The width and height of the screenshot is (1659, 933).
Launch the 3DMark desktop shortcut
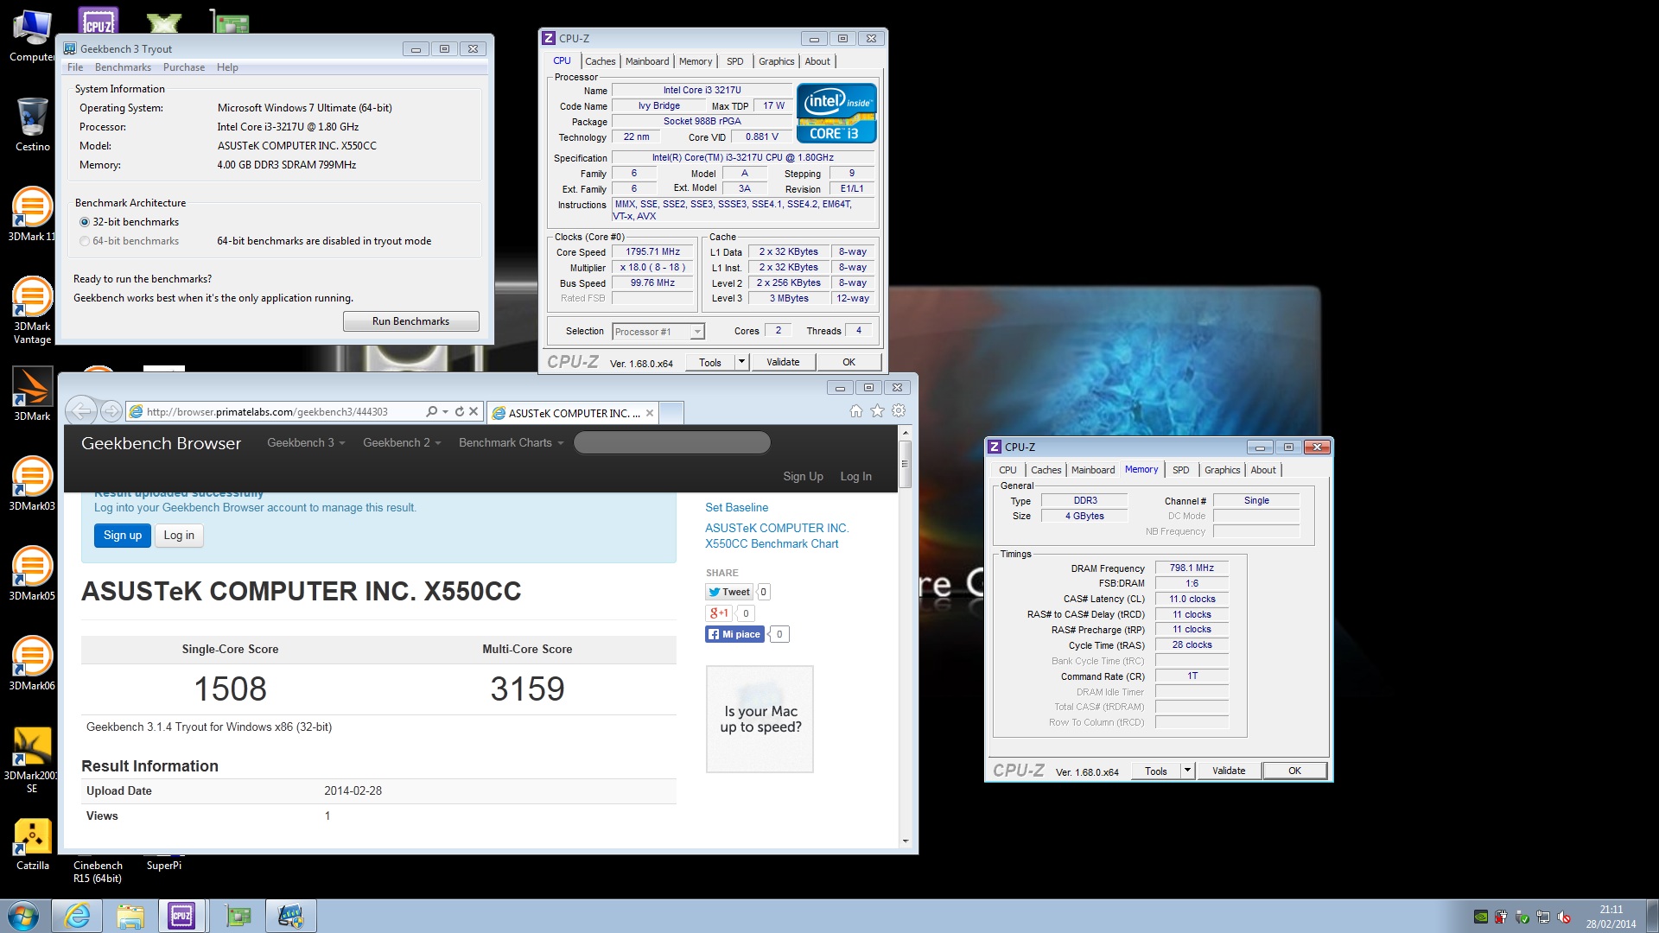pyautogui.click(x=32, y=394)
